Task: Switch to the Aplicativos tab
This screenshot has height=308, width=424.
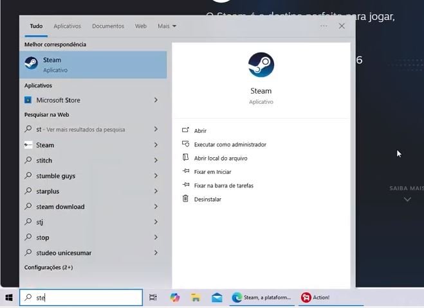Action: tap(68, 26)
